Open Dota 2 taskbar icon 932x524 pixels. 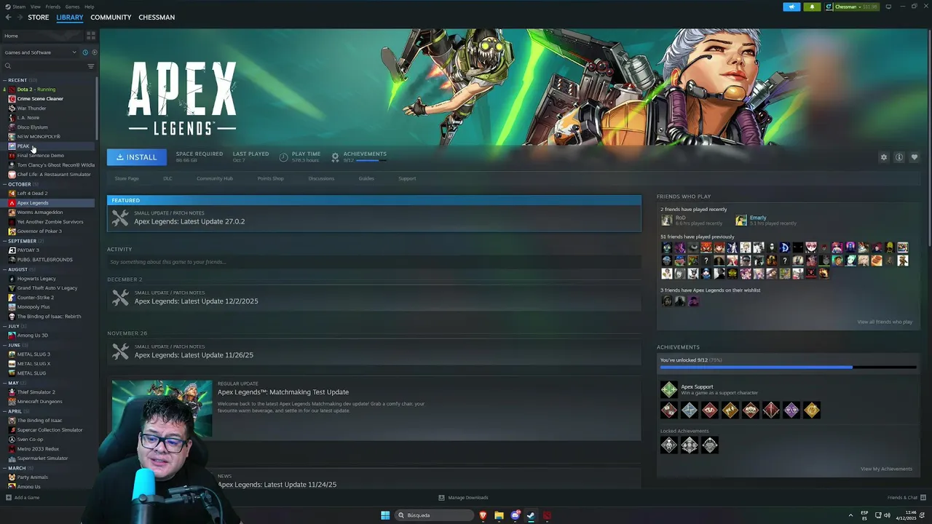(x=547, y=515)
